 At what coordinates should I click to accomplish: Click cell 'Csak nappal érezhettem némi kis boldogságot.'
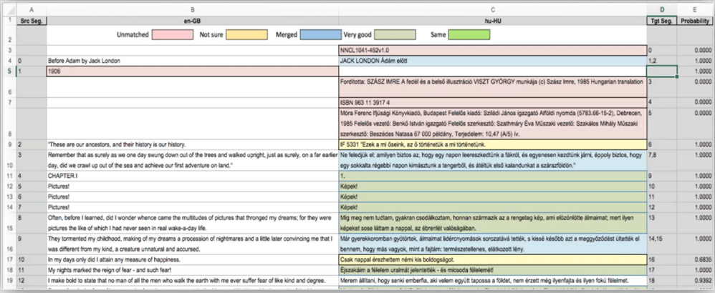pos(493,260)
